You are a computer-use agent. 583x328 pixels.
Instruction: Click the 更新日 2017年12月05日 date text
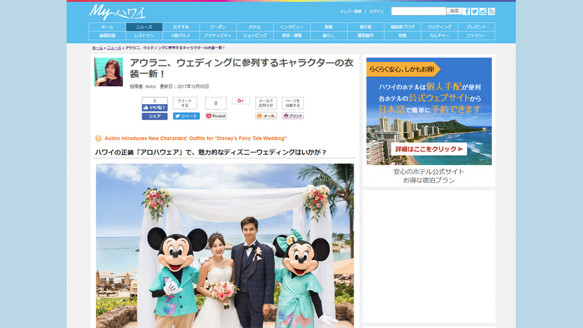(184, 87)
